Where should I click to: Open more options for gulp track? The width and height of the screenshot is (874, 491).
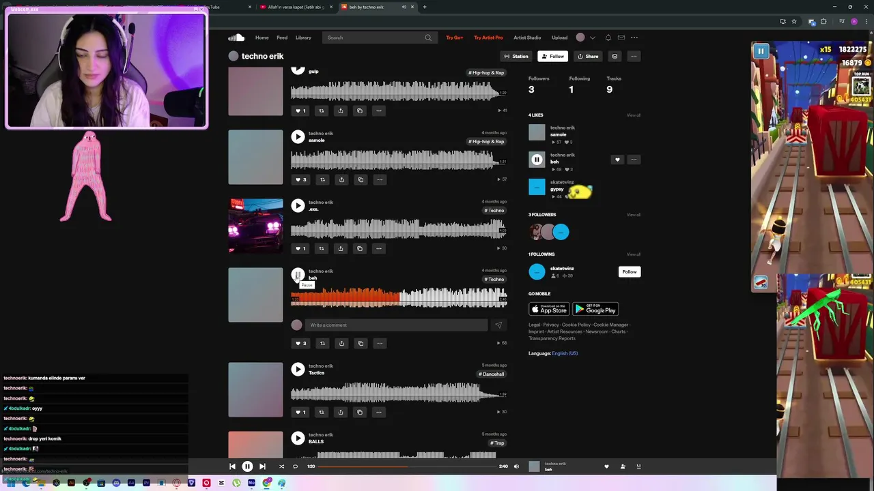379,110
